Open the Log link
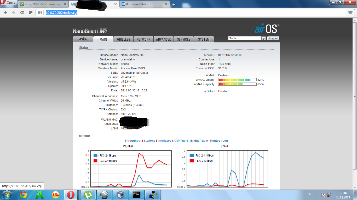357x200 pixels. coord(225,141)
